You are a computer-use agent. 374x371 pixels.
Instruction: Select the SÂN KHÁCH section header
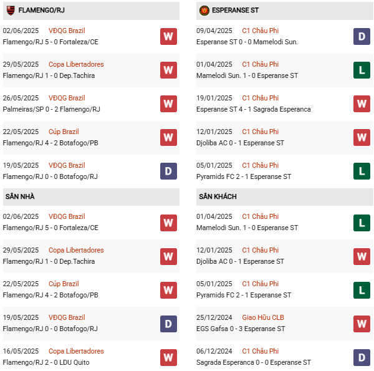click(217, 197)
